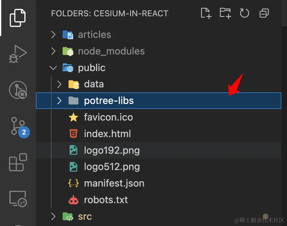Collapse all folders in Explorer
This screenshot has width=287, height=226.
coord(264,13)
